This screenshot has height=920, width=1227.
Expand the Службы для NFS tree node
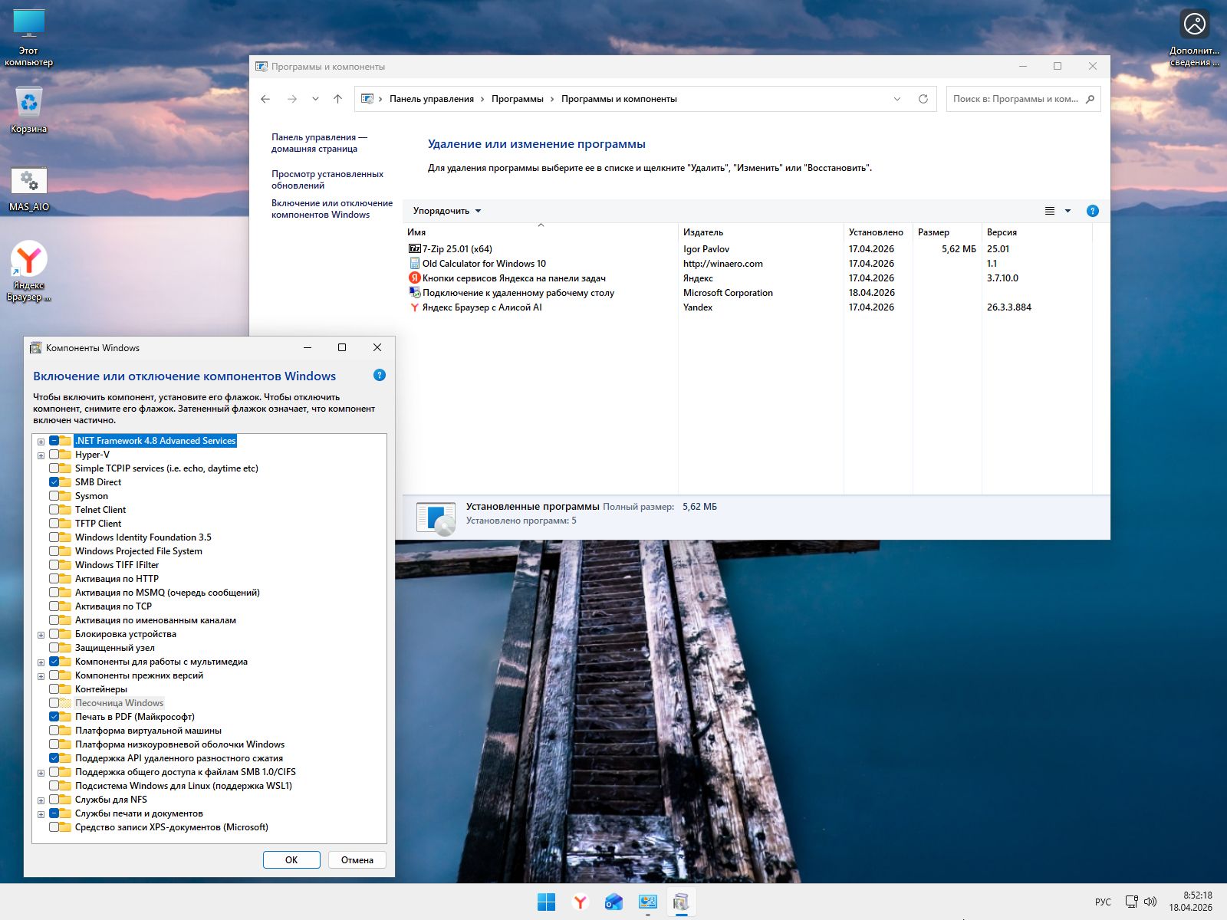[x=41, y=800]
